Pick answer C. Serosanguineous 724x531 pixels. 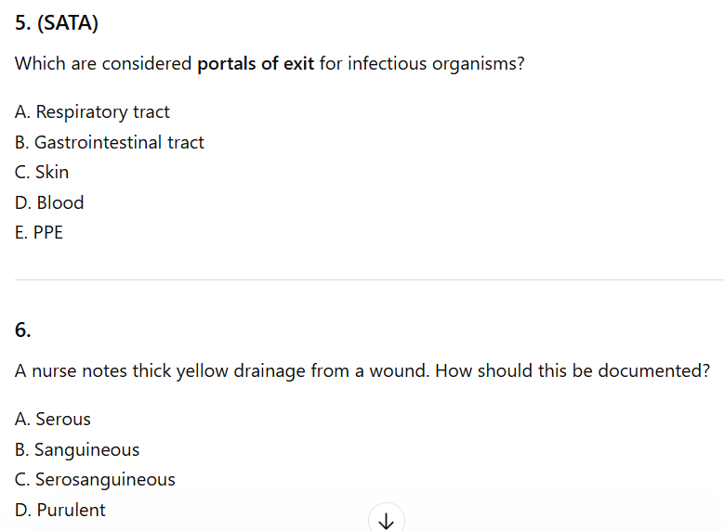pyautogui.click(x=95, y=480)
